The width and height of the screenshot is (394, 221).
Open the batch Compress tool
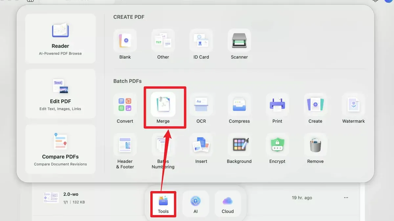click(239, 109)
